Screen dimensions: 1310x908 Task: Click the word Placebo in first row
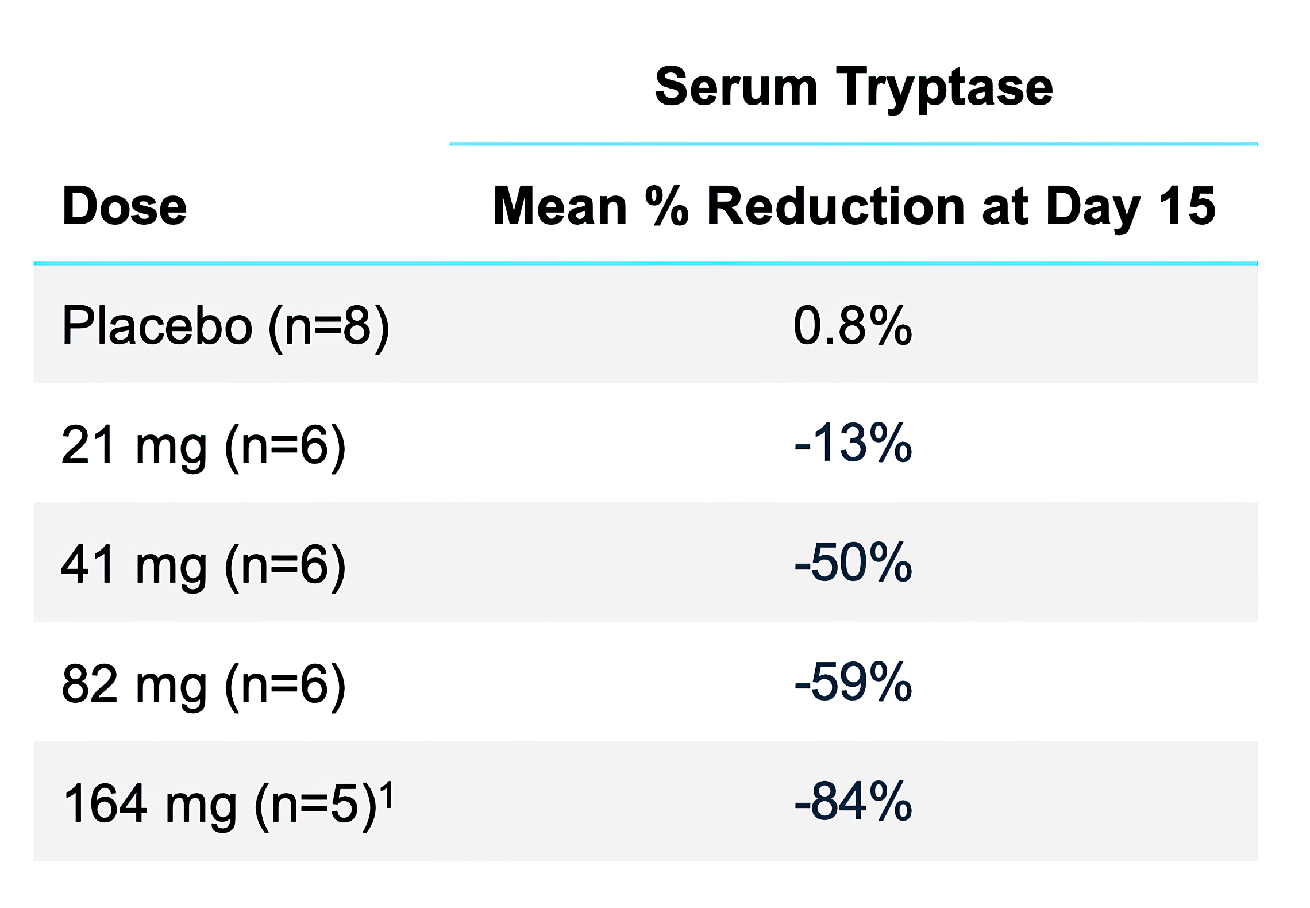tap(157, 326)
